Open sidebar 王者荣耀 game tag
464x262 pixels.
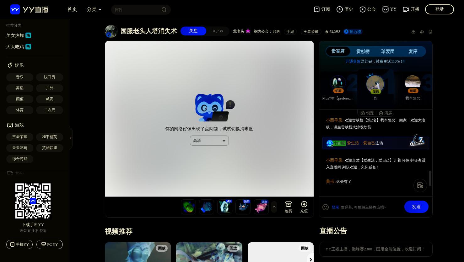20,137
